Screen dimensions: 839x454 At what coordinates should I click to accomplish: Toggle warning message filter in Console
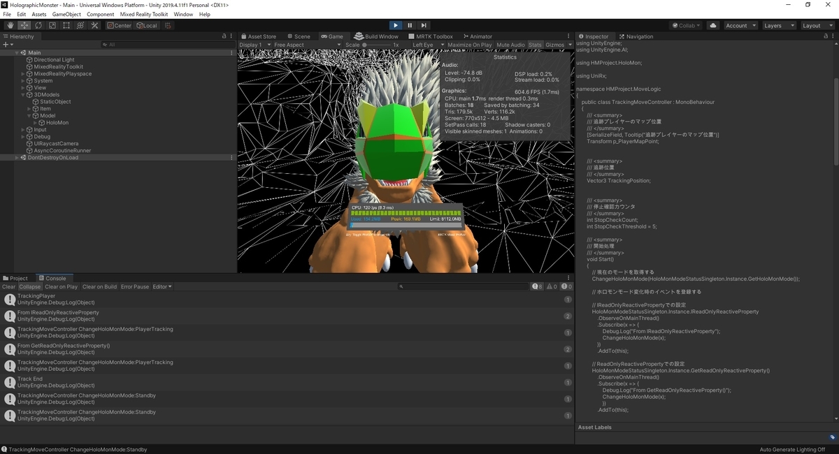(x=552, y=286)
